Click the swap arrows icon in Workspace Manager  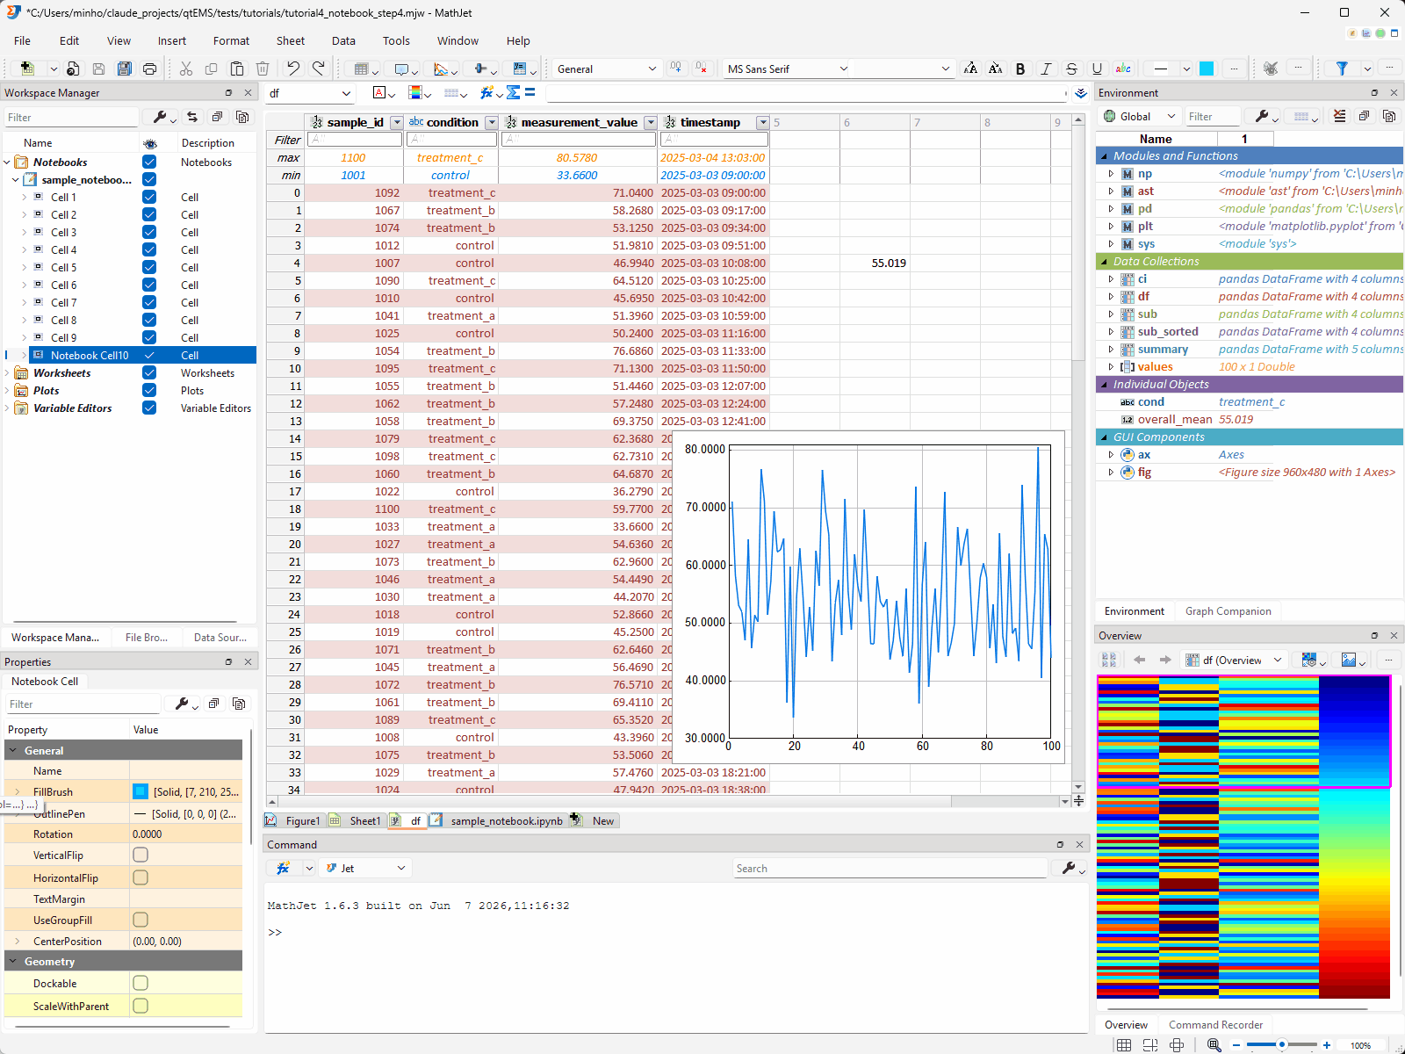coord(191,117)
